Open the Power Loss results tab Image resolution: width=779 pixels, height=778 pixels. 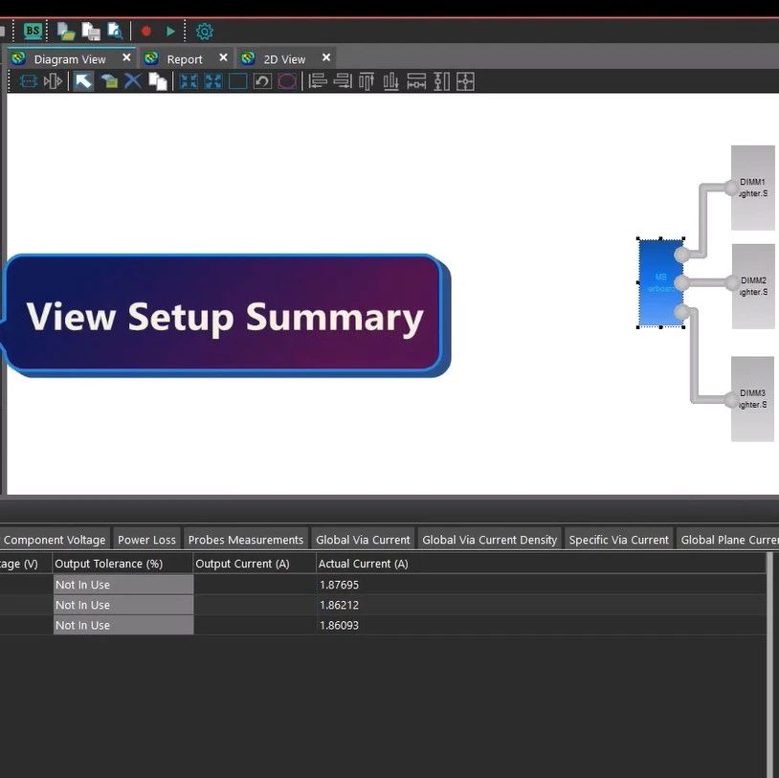tap(146, 540)
